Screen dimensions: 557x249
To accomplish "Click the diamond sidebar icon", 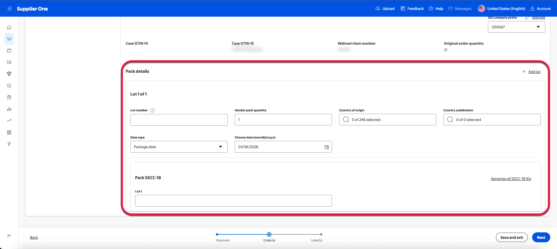I will (x=9, y=74).
